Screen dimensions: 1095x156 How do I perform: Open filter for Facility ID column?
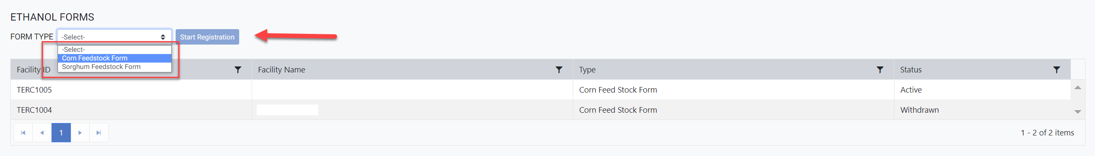pos(237,69)
